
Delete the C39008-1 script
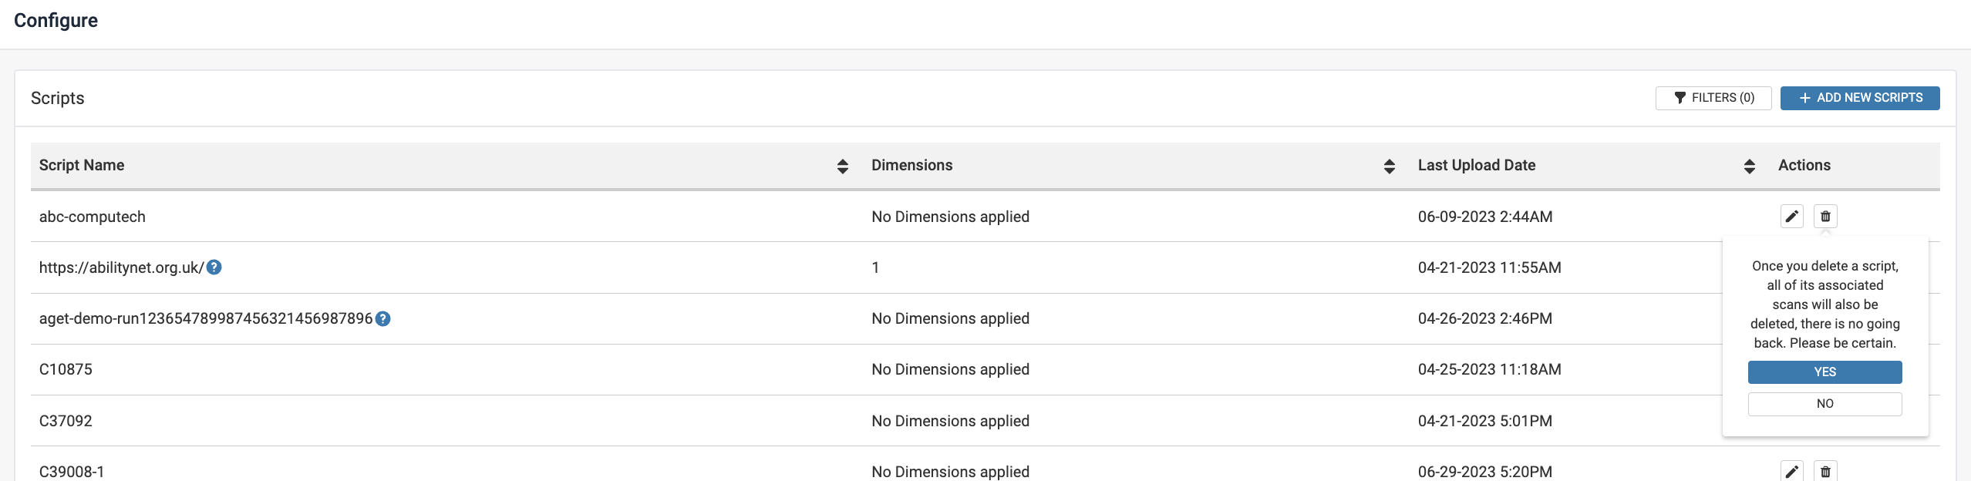pos(1825,471)
